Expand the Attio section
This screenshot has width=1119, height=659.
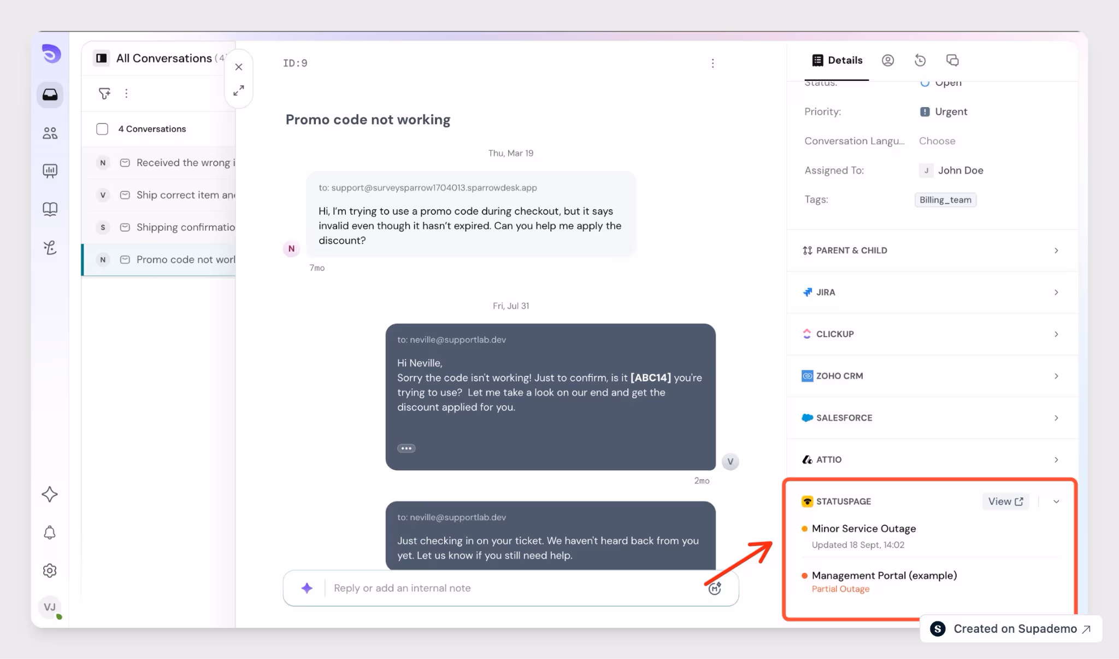[932, 460]
